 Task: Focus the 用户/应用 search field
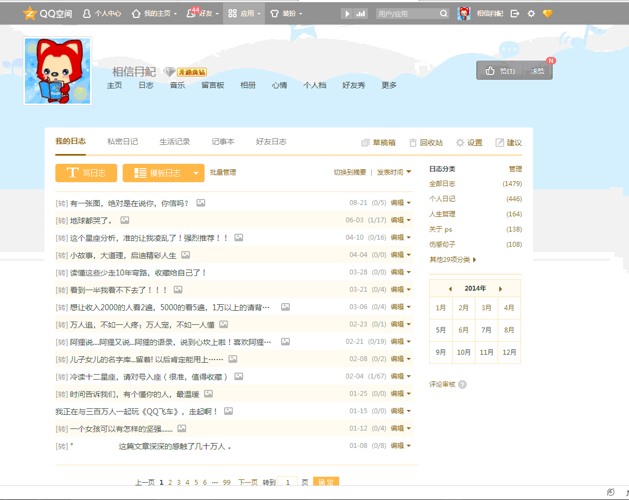click(407, 14)
